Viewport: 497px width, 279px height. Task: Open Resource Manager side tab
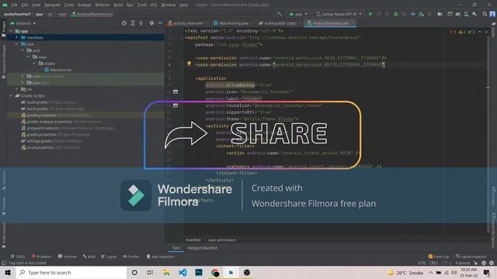4,62
